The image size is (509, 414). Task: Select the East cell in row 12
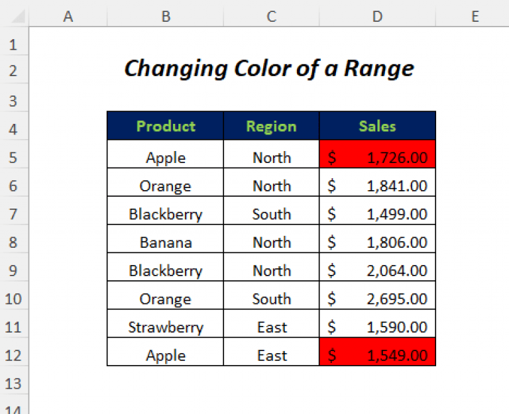pos(271,352)
